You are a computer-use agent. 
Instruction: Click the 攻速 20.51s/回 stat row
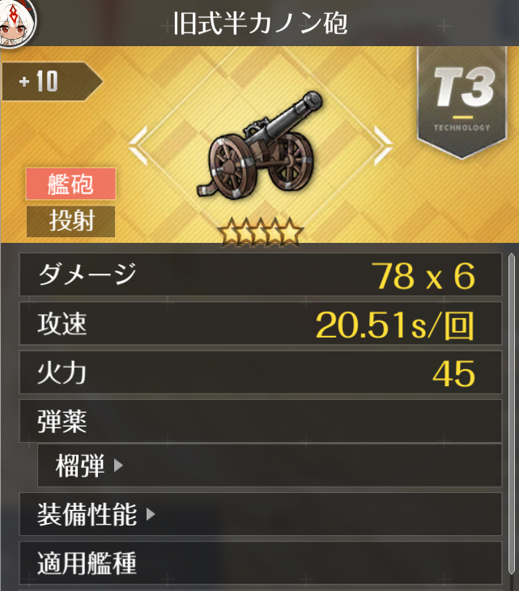[x=261, y=323]
